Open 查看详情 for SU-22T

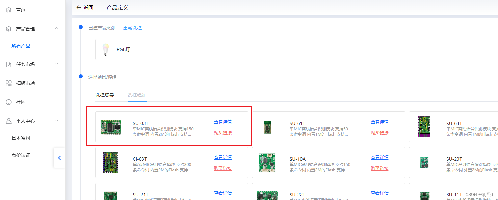click(x=379, y=193)
